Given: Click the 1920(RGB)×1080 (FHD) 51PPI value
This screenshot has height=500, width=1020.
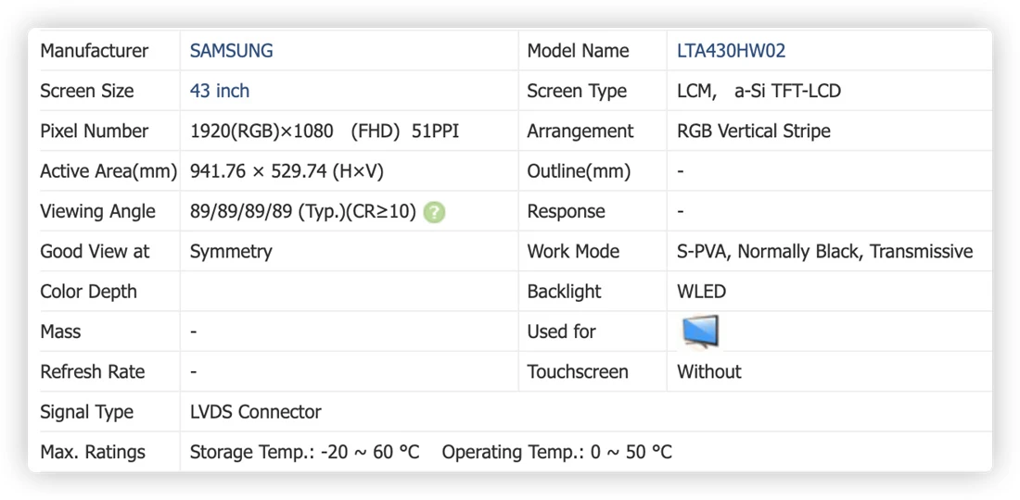Looking at the screenshot, I should click(325, 131).
